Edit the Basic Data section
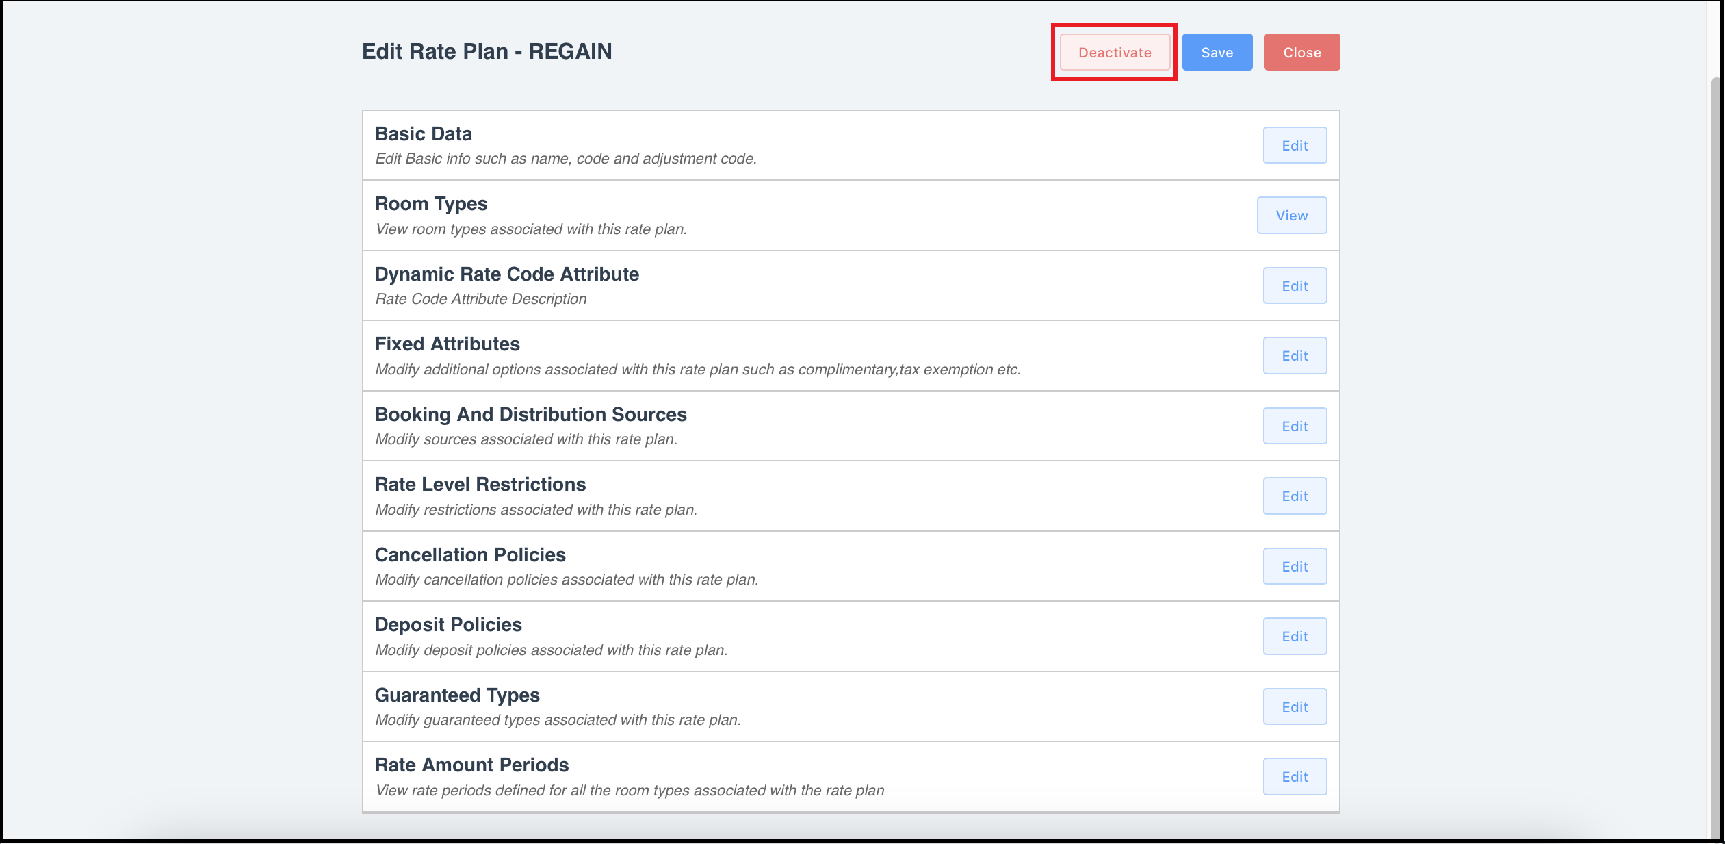 click(x=1294, y=145)
